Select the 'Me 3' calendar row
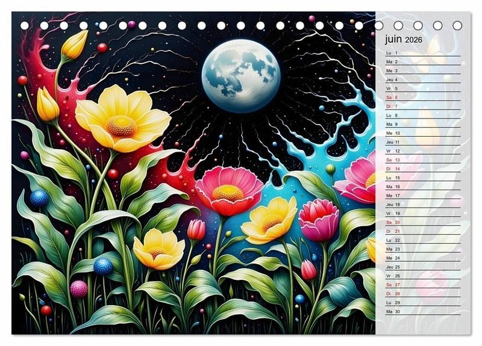This screenshot has width=482, height=346. pyautogui.click(x=424, y=70)
